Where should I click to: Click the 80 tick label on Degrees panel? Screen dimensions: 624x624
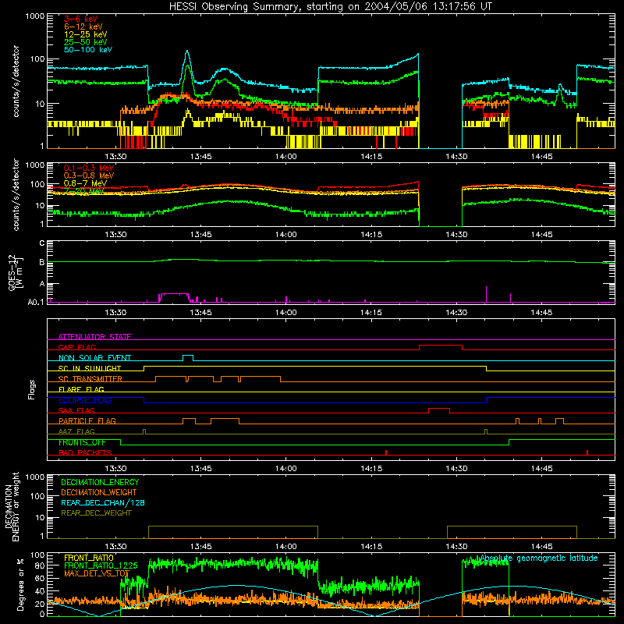tap(40, 565)
